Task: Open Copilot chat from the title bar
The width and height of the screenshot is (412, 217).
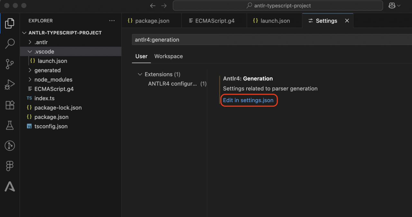Action: pos(392,5)
